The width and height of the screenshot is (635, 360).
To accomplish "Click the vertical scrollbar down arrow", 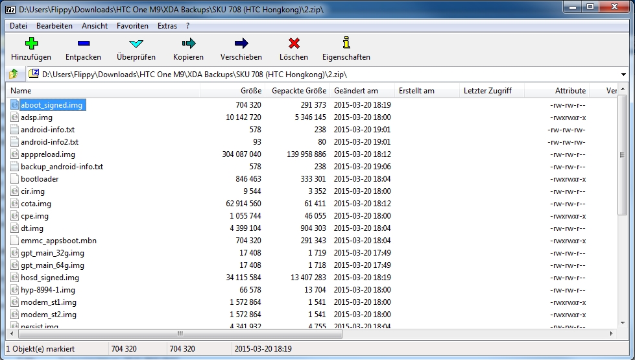I will click(623, 322).
